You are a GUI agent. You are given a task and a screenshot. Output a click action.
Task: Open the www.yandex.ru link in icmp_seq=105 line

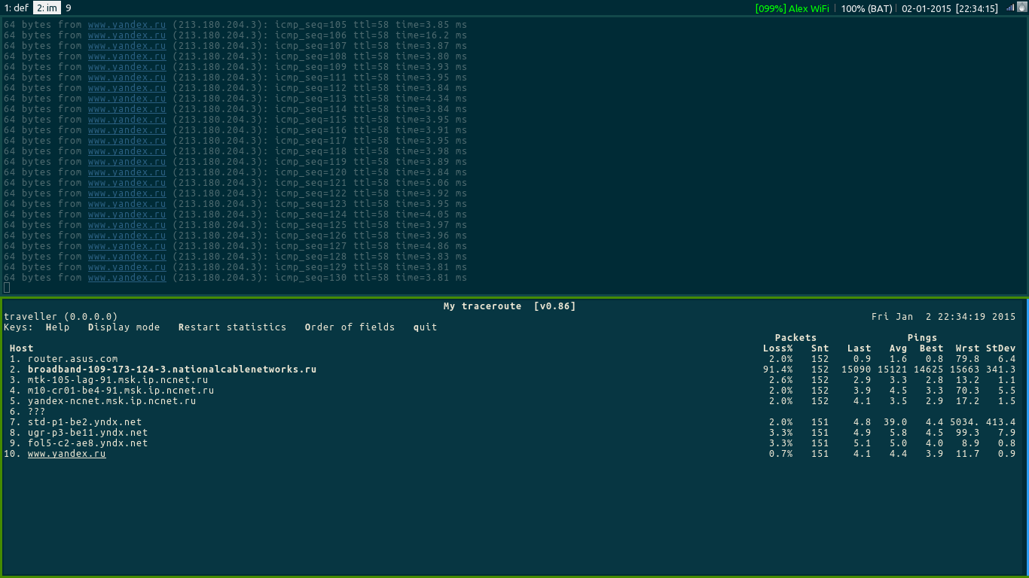tap(127, 25)
